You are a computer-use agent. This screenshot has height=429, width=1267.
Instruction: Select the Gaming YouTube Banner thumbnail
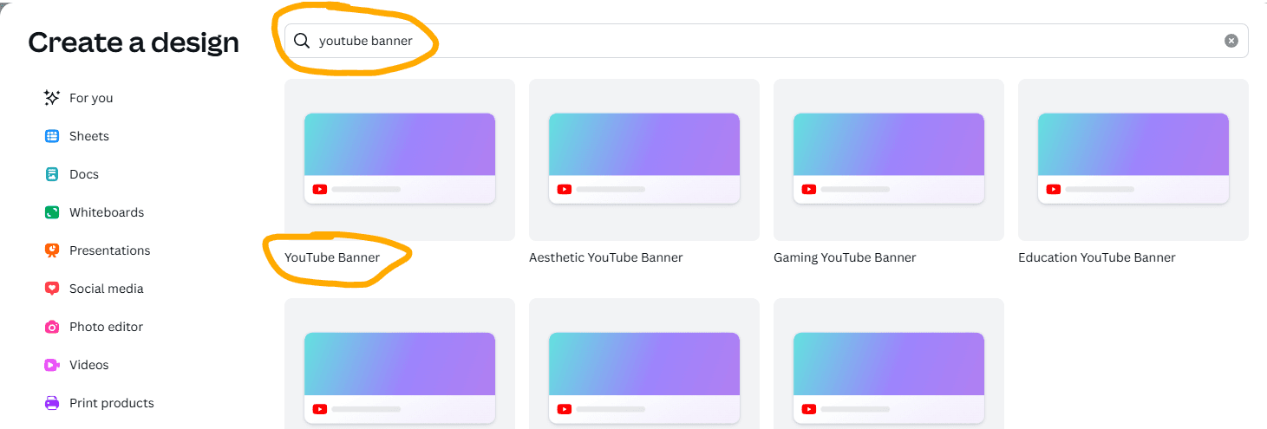(x=889, y=159)
